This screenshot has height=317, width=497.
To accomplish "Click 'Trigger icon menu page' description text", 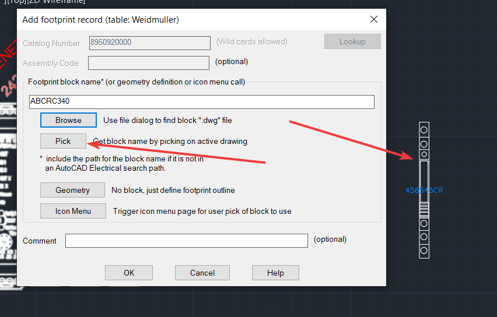I will coord(202,211).
